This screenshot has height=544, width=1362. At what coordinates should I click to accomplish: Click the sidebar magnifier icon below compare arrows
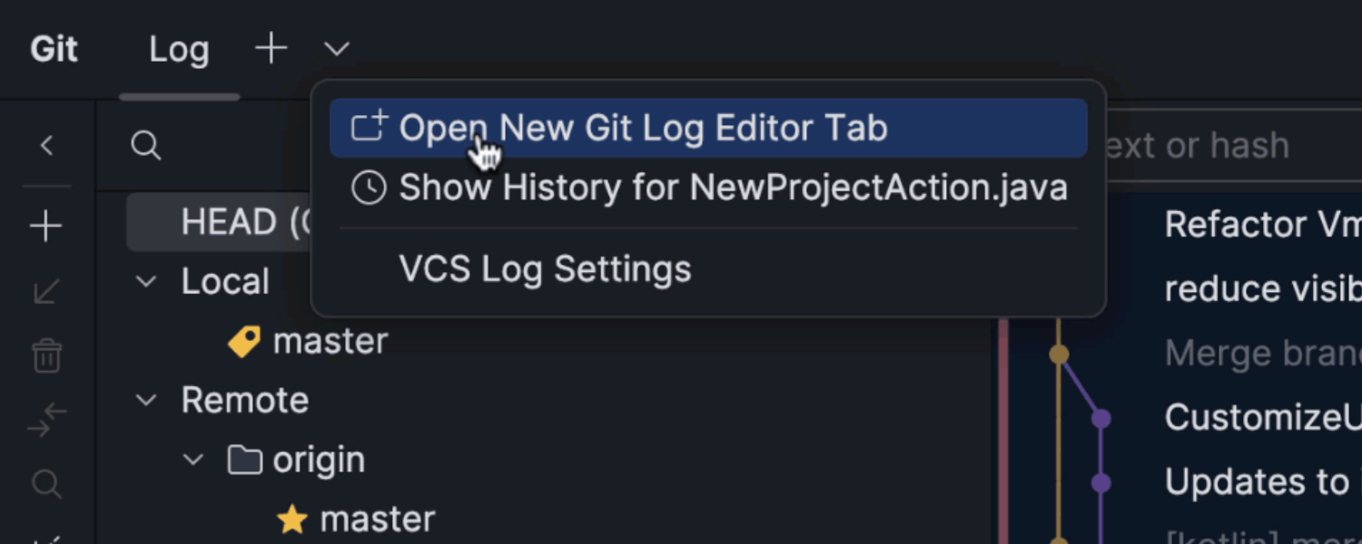point(46,483)
